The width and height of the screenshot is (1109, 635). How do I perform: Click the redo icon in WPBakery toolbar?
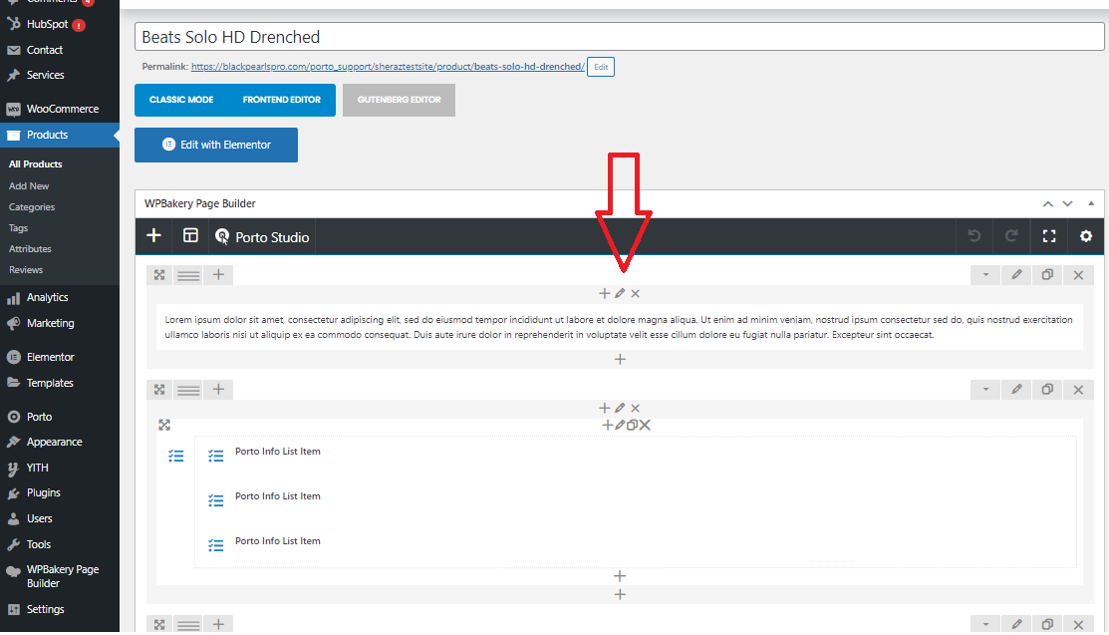[x=1011, y=236]
